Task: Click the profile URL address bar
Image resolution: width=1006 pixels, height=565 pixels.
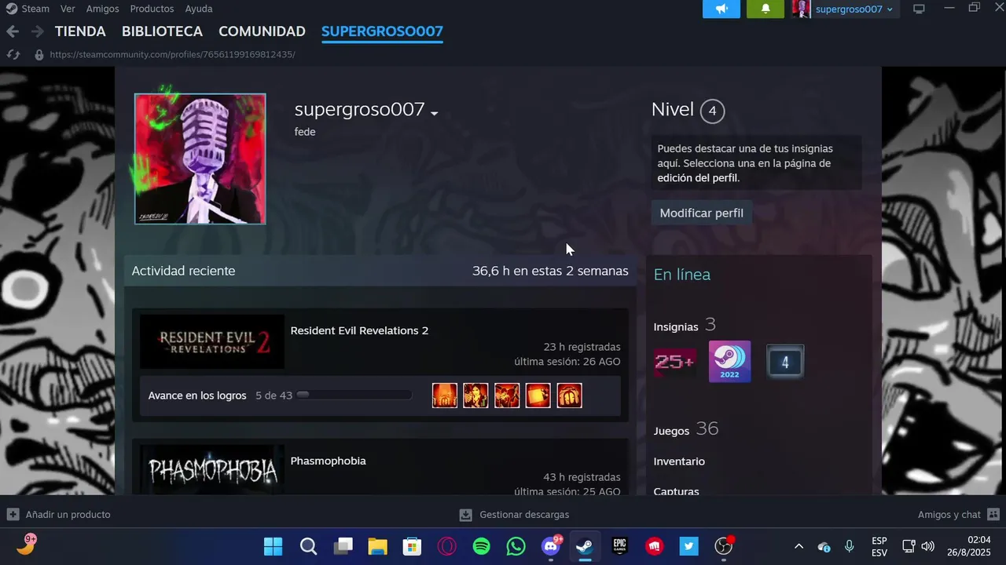Action: point(172,54)
